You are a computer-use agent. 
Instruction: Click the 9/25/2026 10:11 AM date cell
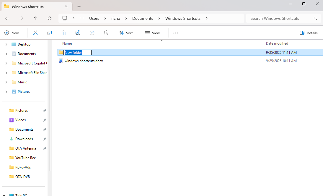click(x=281, y=61)
